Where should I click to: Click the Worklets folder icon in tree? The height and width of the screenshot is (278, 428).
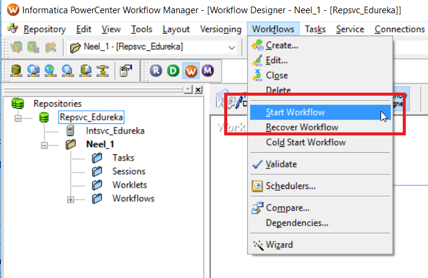click(x=97, y=185)
